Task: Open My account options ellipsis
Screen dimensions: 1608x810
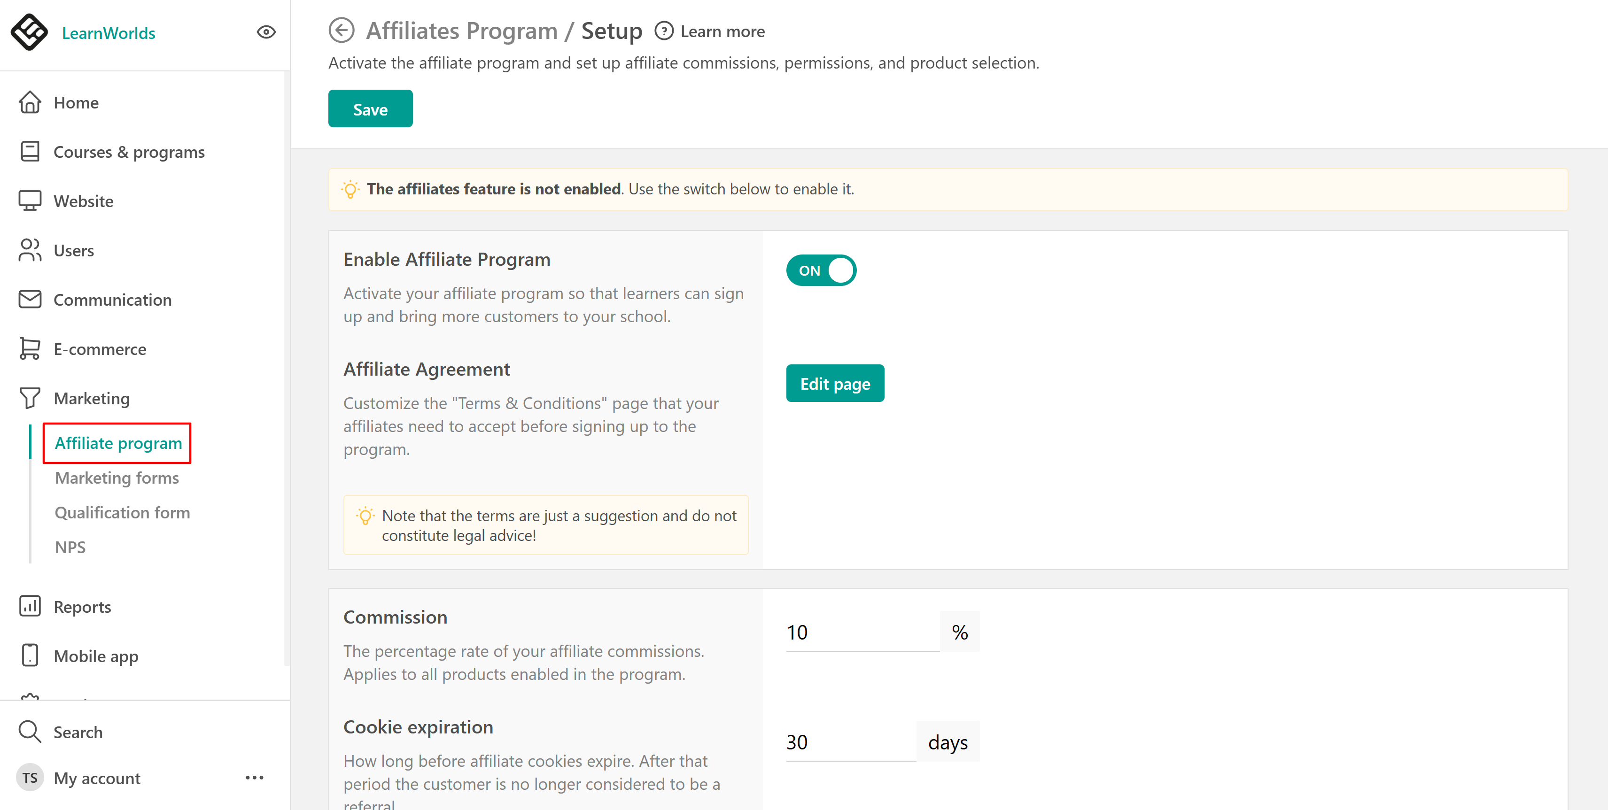Action: pyautogui.click(x=254, y=778)
